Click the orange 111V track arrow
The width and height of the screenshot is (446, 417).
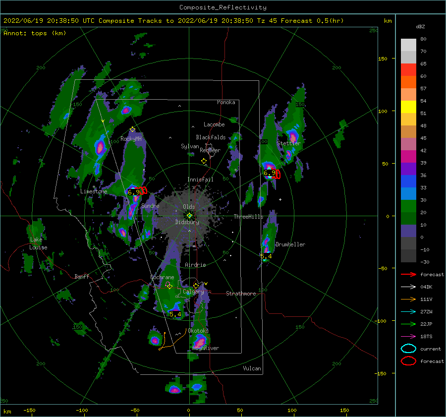coord(408,299)
